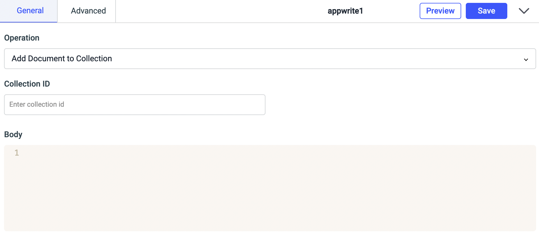Collapse the query panel with the chevron icon

point(524,11)
